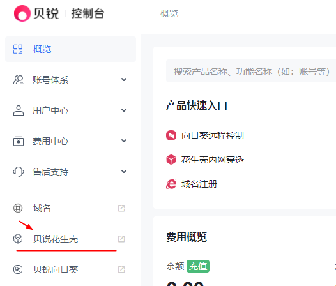The height and width of the screenshot is (286, 336).
Task: Click the 费用中心 yen icon
Action: coord(19,141)
